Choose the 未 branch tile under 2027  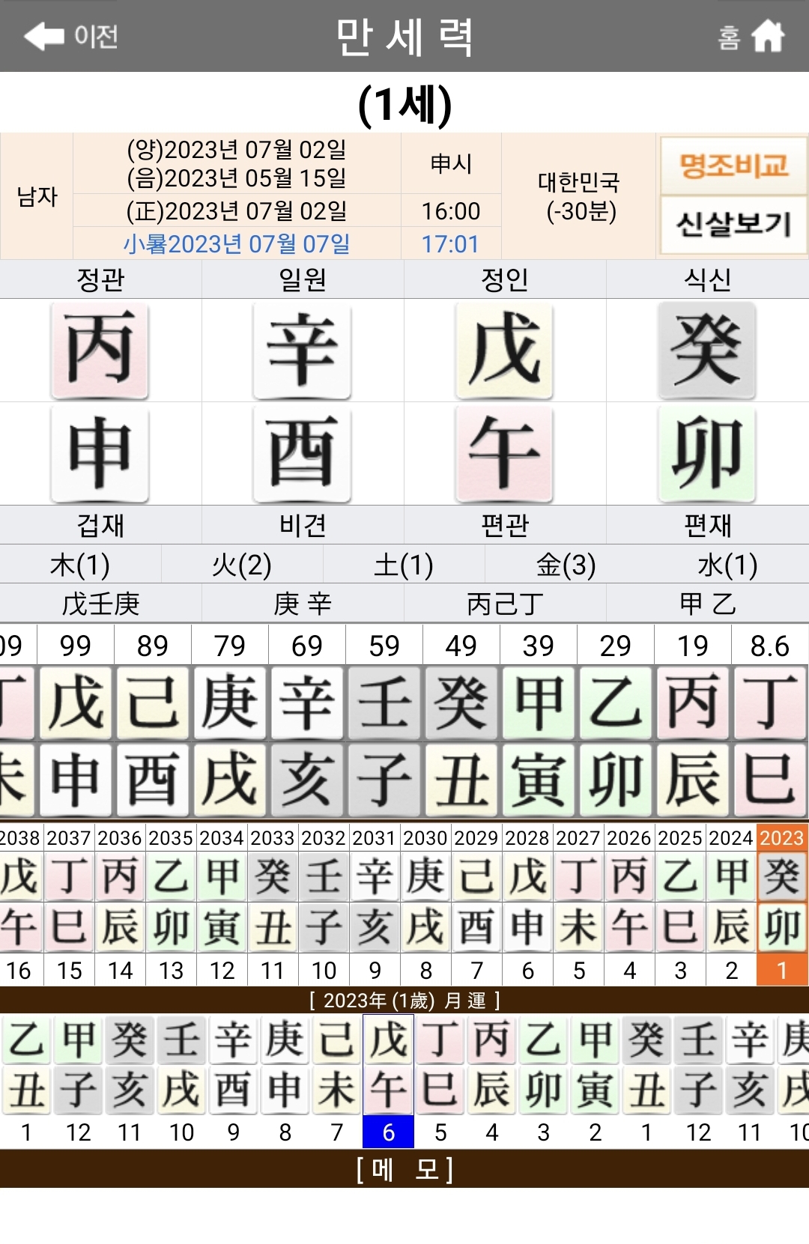click(x=578, y=927)
